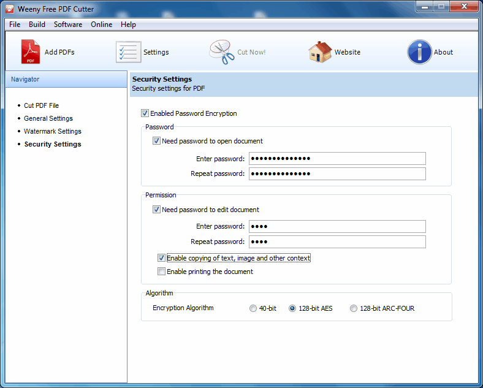Click the Weeny app icon in the title bar
This screenshot has height=388, width=483.
point(10,9)
